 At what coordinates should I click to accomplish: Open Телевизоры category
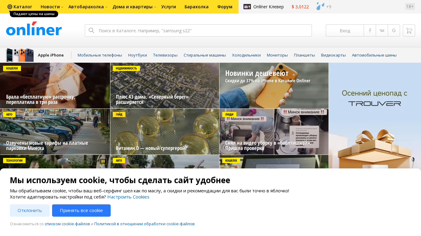pyautogui.click(x=165, y=55)
